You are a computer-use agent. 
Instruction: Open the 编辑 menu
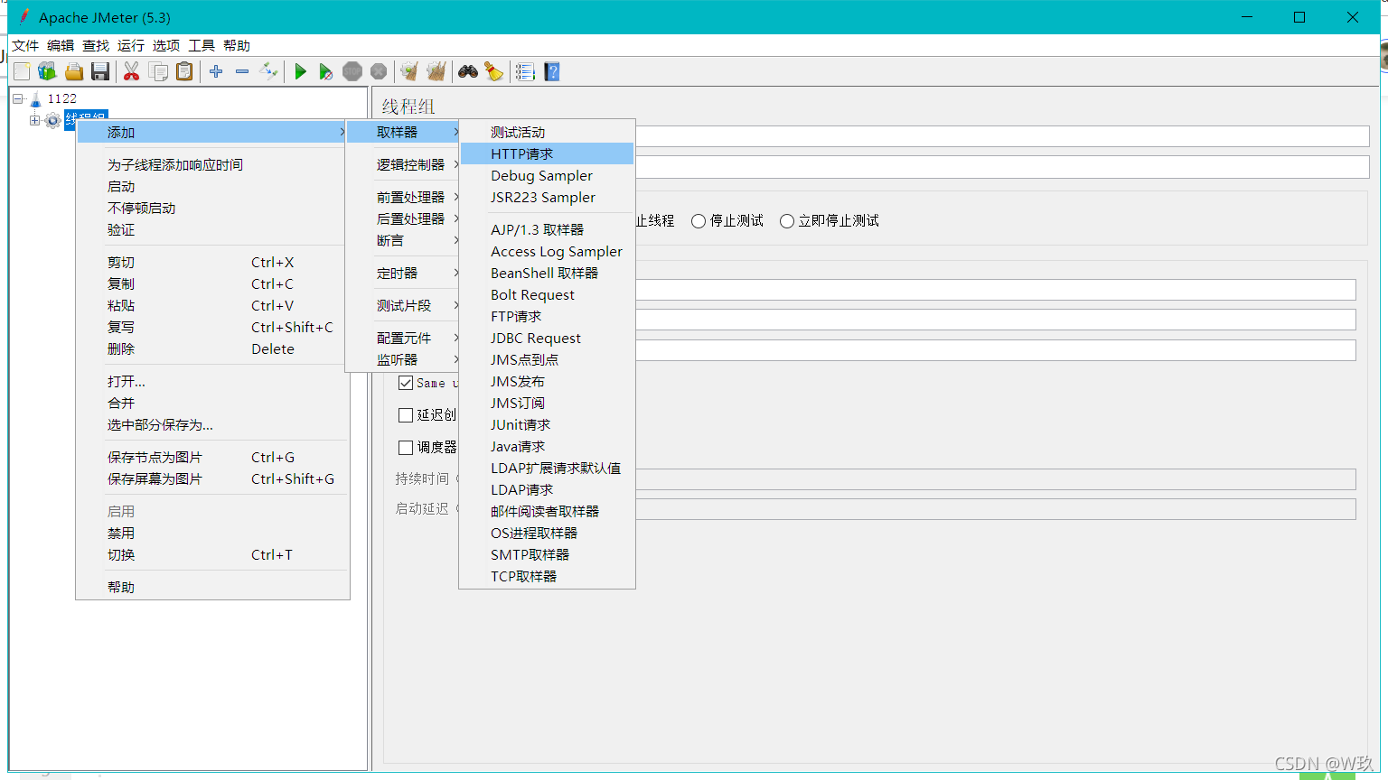61,45
